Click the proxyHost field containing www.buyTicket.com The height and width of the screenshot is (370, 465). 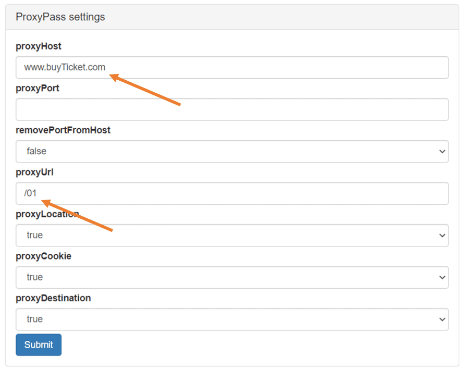tap(232, 67)
